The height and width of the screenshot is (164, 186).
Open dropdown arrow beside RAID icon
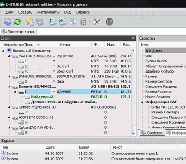pos(89,22)
